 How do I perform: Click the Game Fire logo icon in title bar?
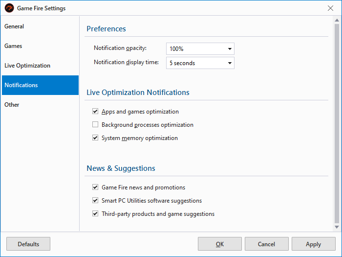pyautogui.click(x=9, y=8)
